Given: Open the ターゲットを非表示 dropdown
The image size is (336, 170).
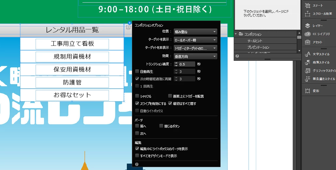Looking at the screenshot, I should click(196, 48).
